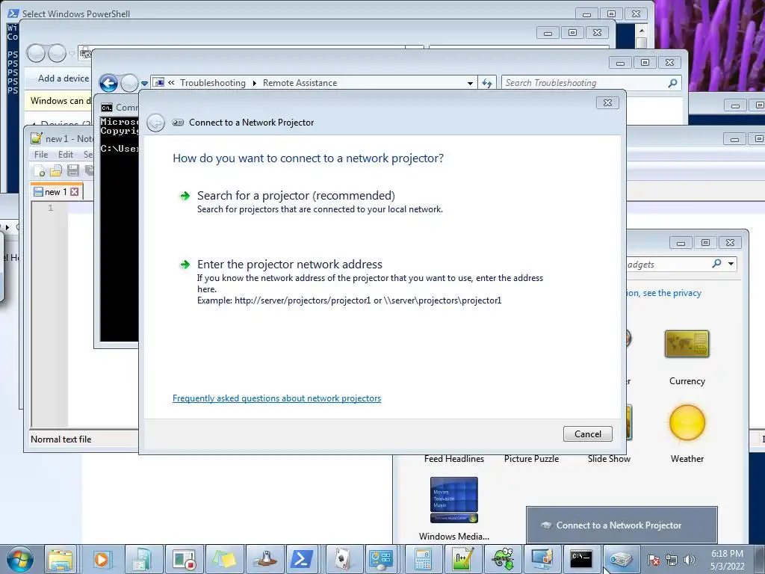Open the chameleon app icon on taskbar
Screen dimensions: 765x574
[x=502, y=559]
